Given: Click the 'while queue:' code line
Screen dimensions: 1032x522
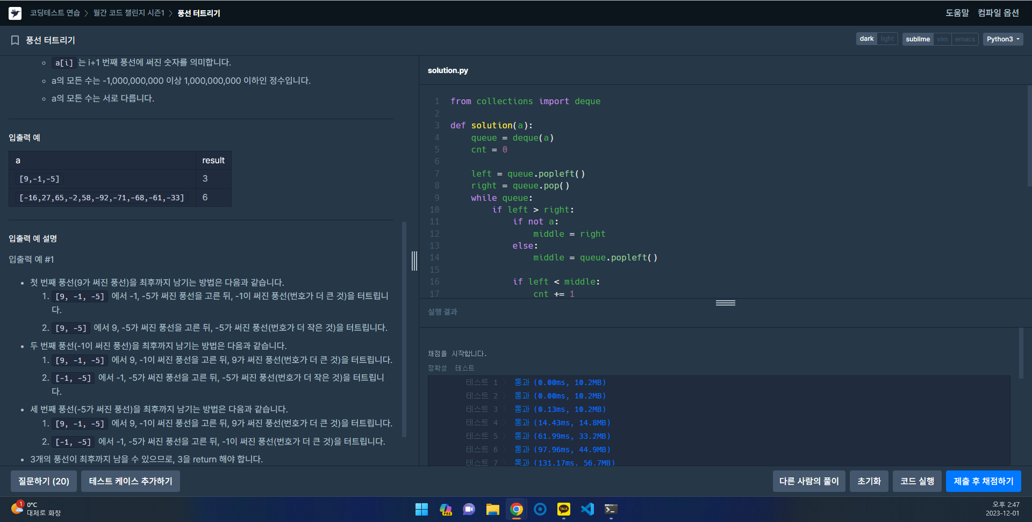Looking at the screenshot, I should [x=501, y=198].
